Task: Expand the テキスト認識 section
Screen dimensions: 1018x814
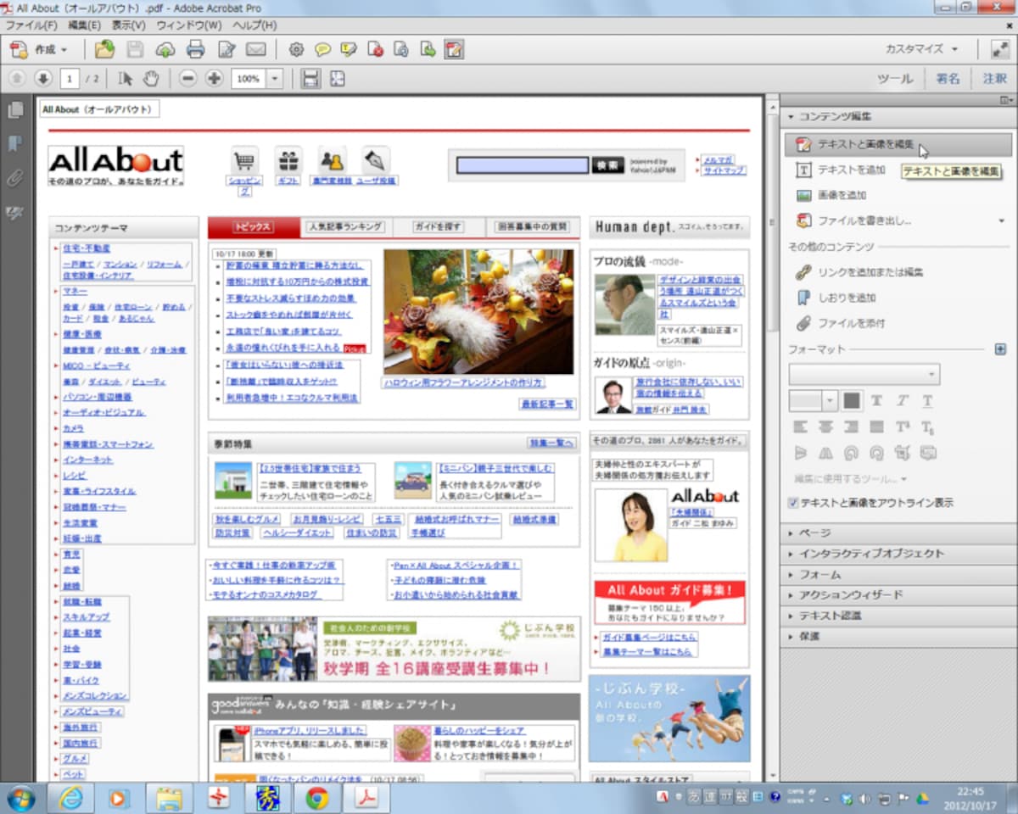Action: tap(898, 615)
